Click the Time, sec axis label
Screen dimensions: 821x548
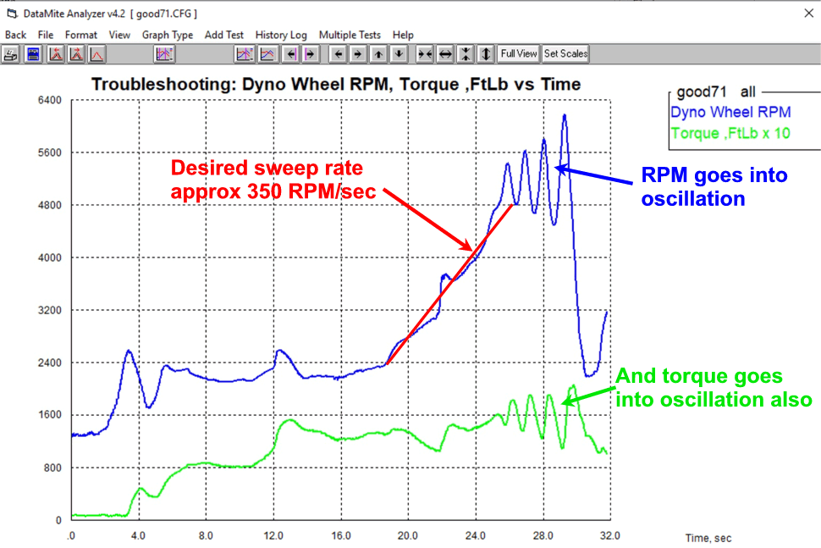pos(708,538)
